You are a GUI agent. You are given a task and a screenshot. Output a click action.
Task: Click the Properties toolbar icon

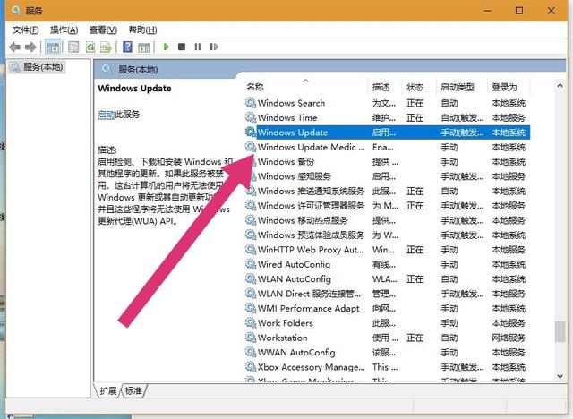click(x=73, y=47)
